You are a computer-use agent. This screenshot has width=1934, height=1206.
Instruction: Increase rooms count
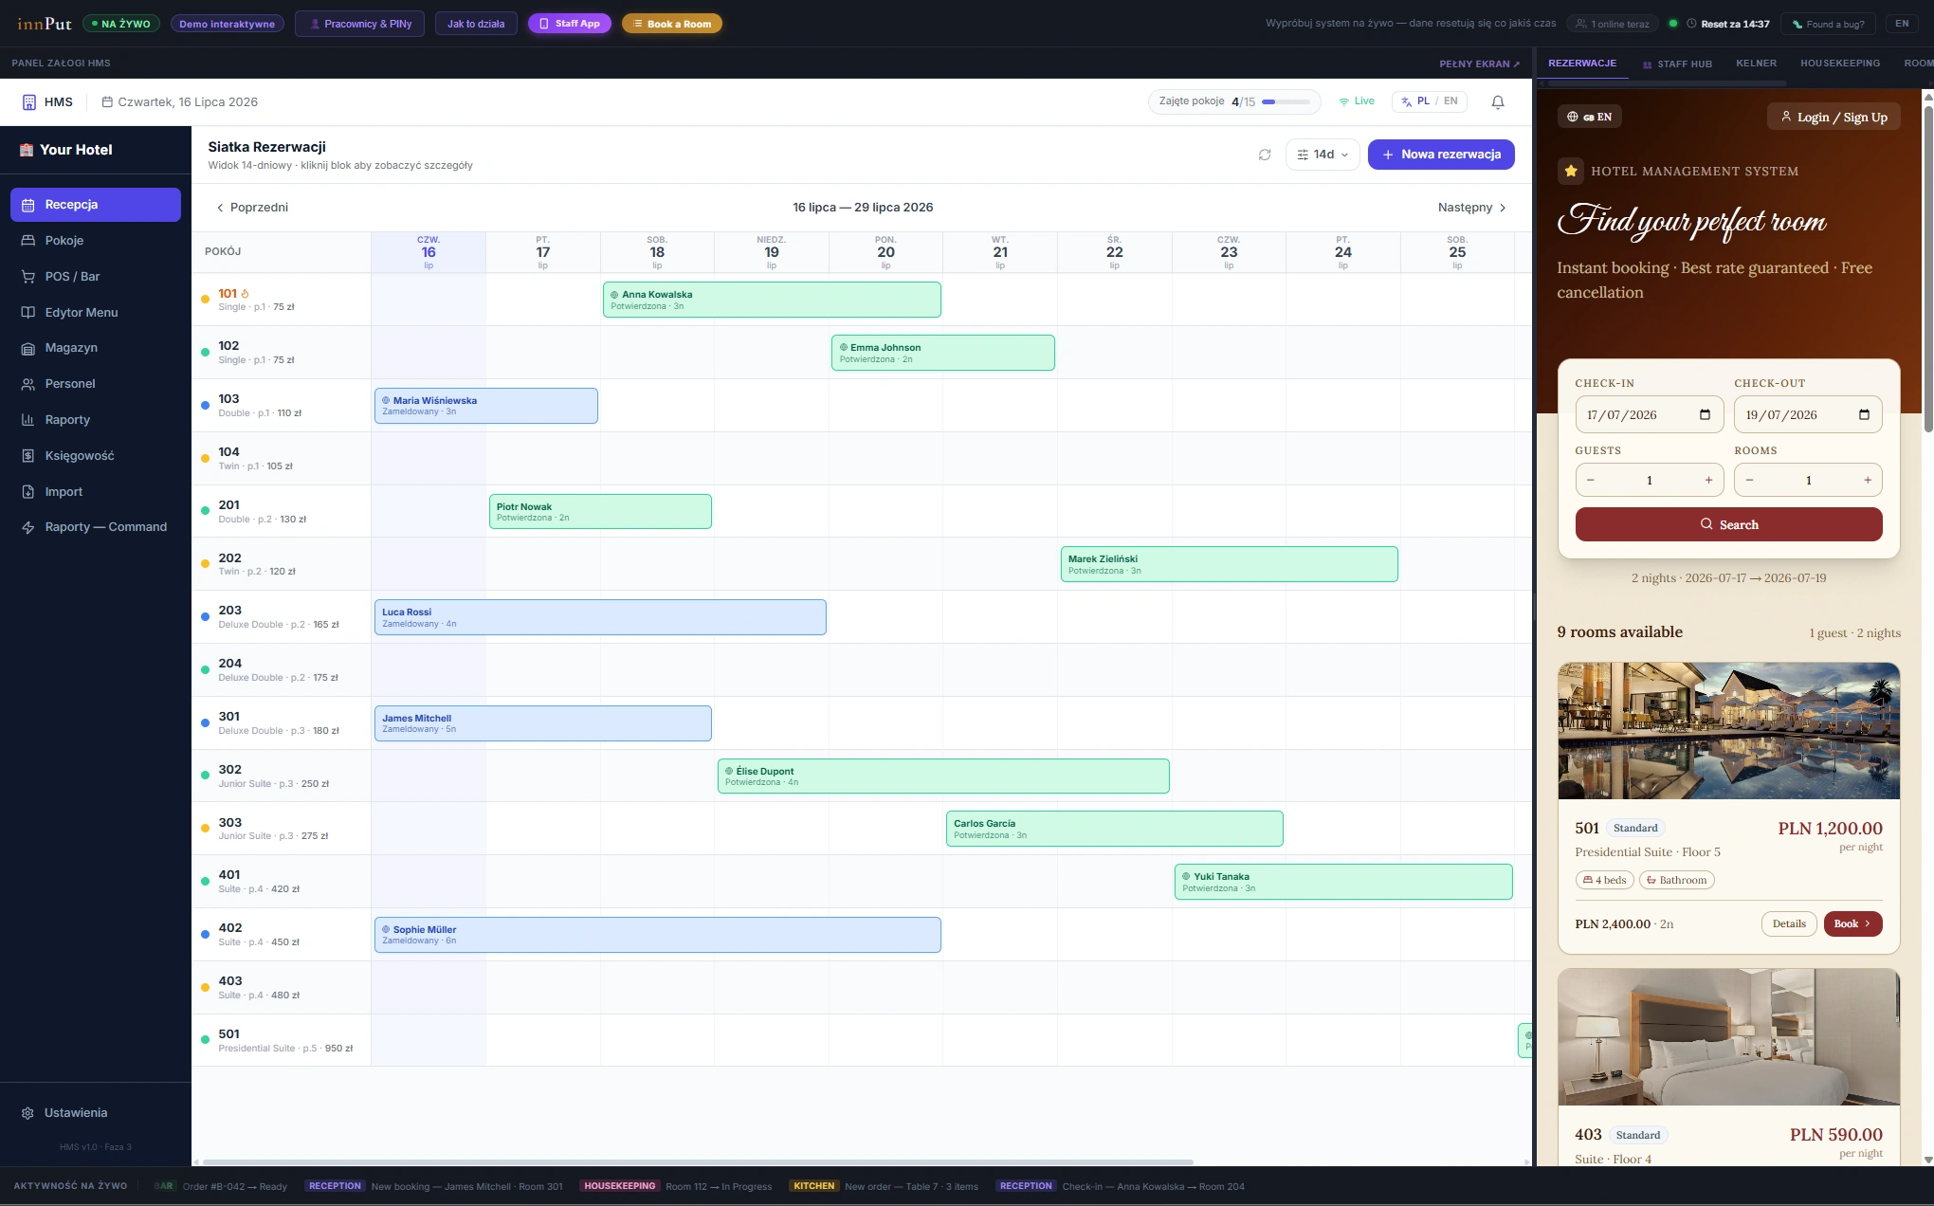point(1868,481)
